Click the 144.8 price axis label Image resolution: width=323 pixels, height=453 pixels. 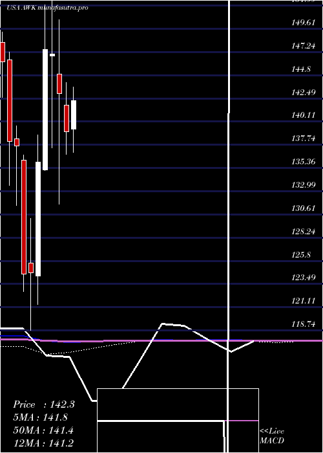(x=302, y=69)
